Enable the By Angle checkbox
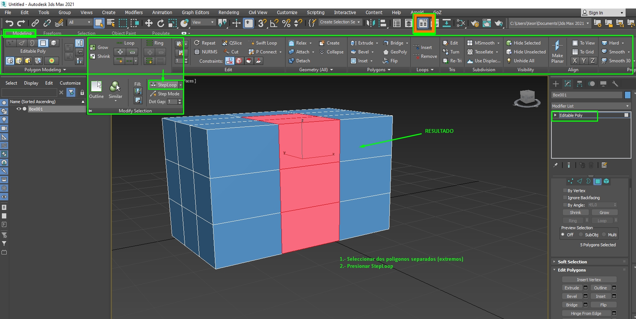This screenshot has height=319, width=636. pyautogui.click(x=565, y=205)
